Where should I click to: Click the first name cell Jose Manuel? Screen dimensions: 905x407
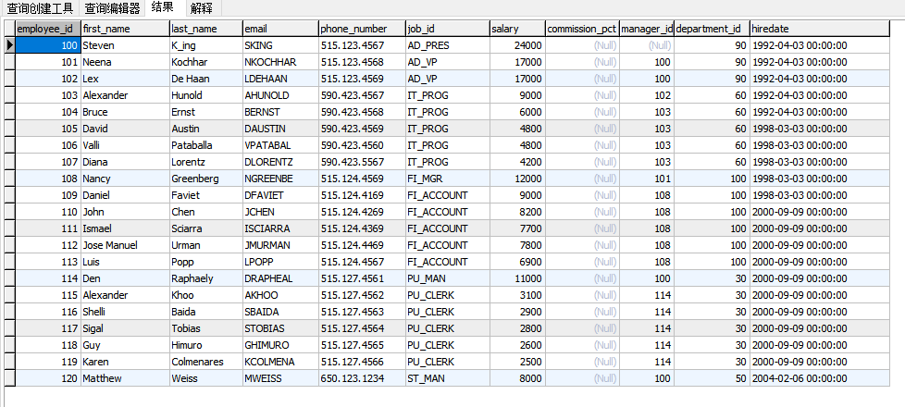click(x=125, y=245)
